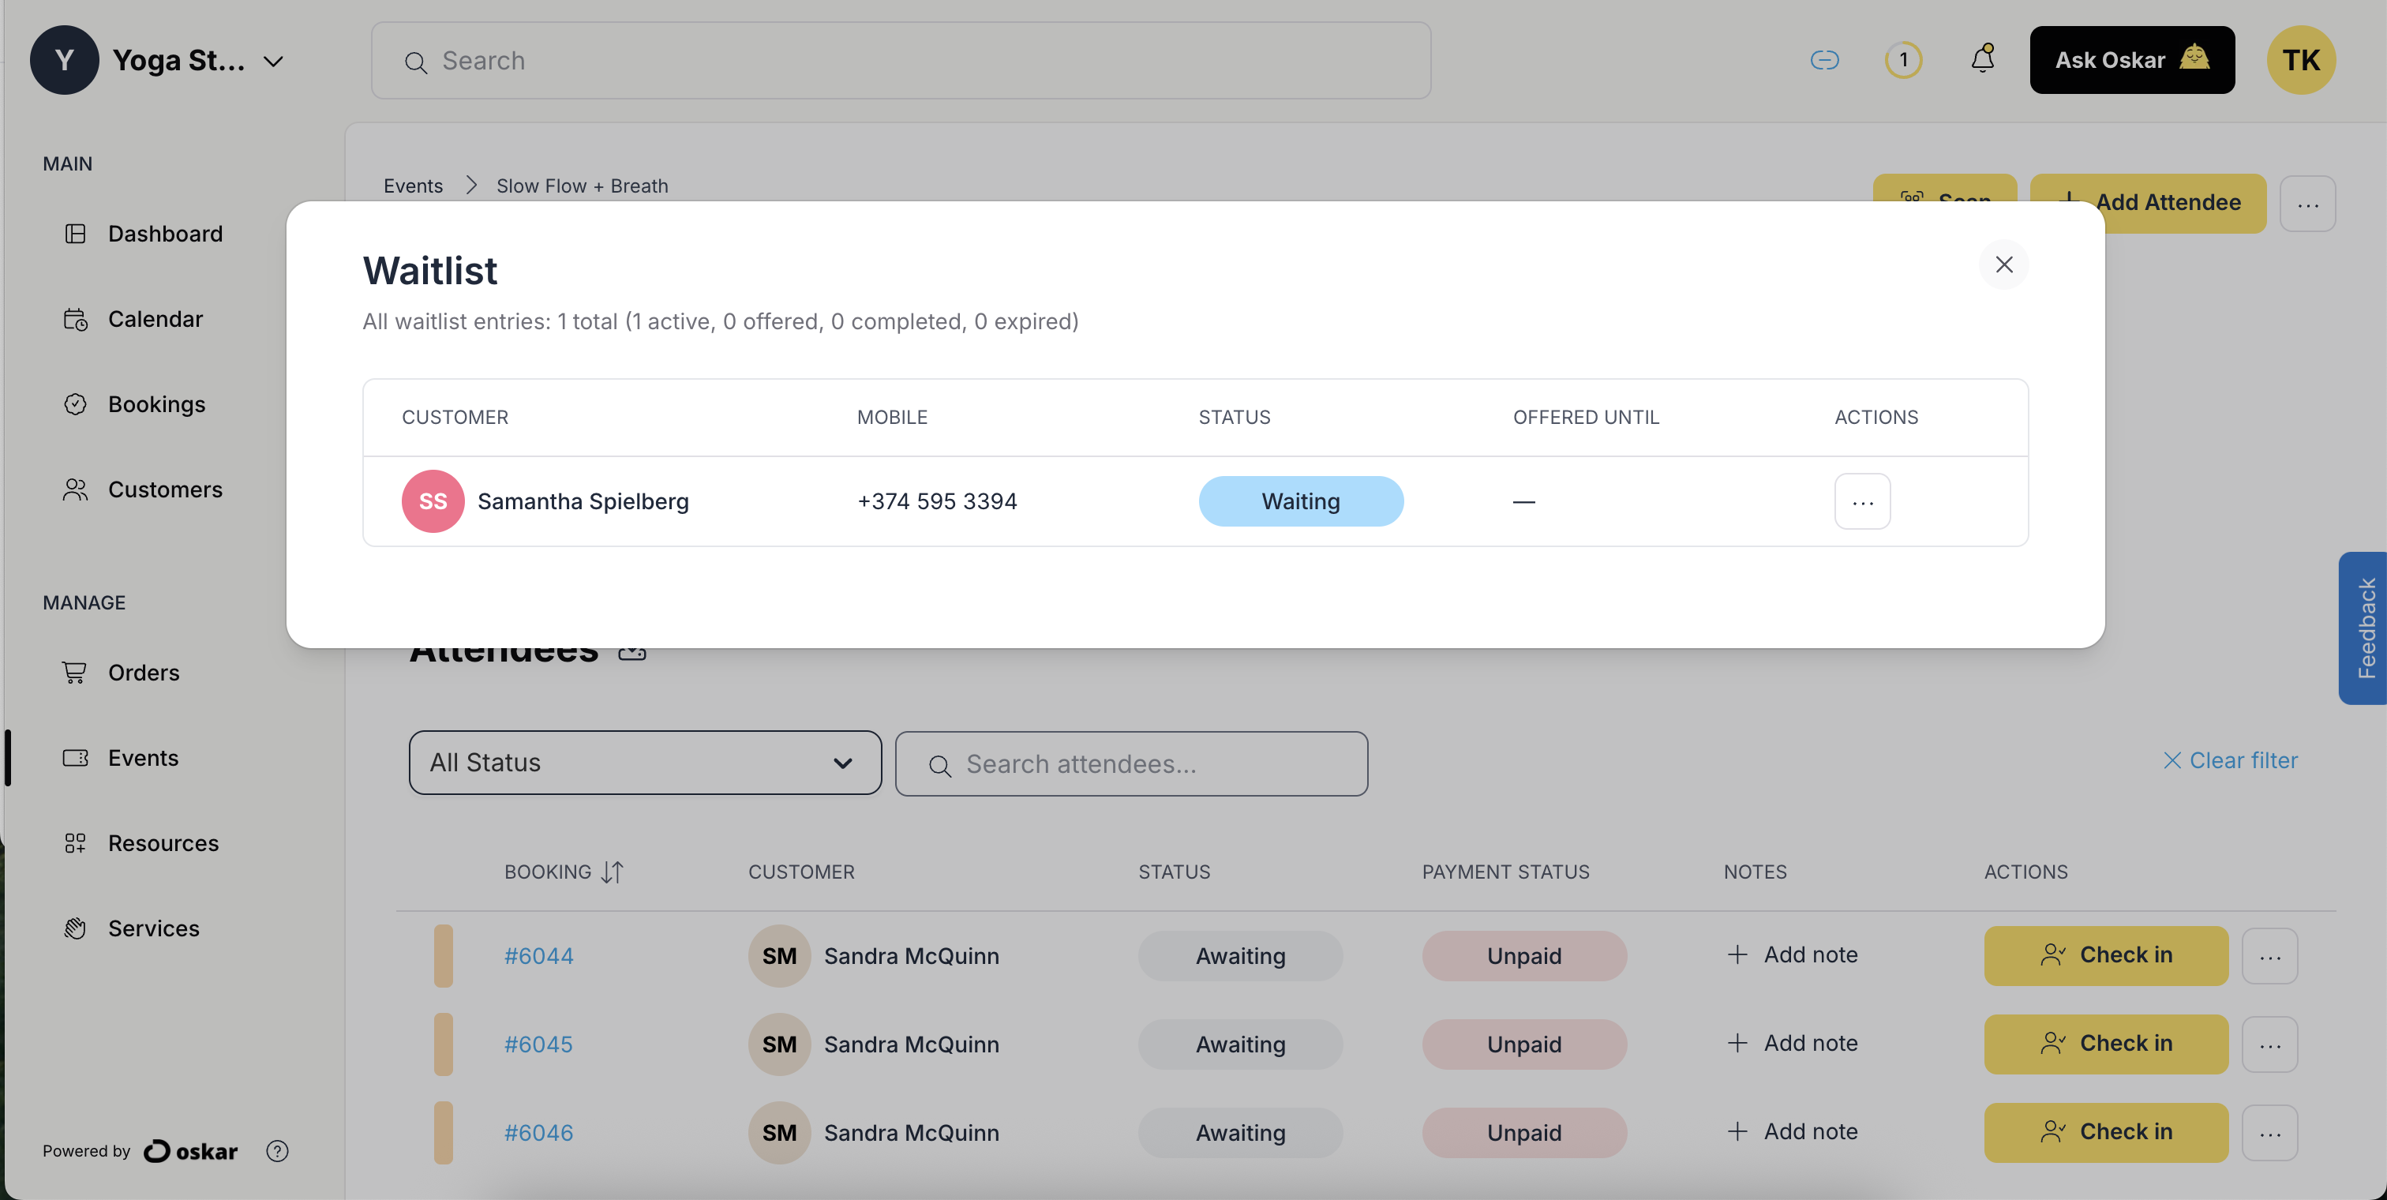Open actions menu for Samantha Spielberg
The width and height of the screenshot is (2387, 1200).
click(x=1861, y=501)
